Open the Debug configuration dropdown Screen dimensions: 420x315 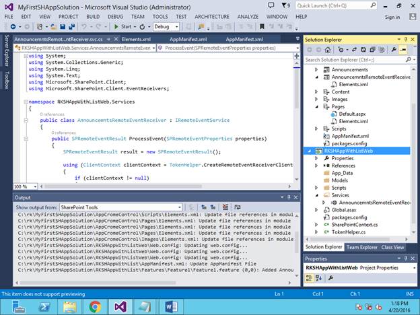(166, 27)
